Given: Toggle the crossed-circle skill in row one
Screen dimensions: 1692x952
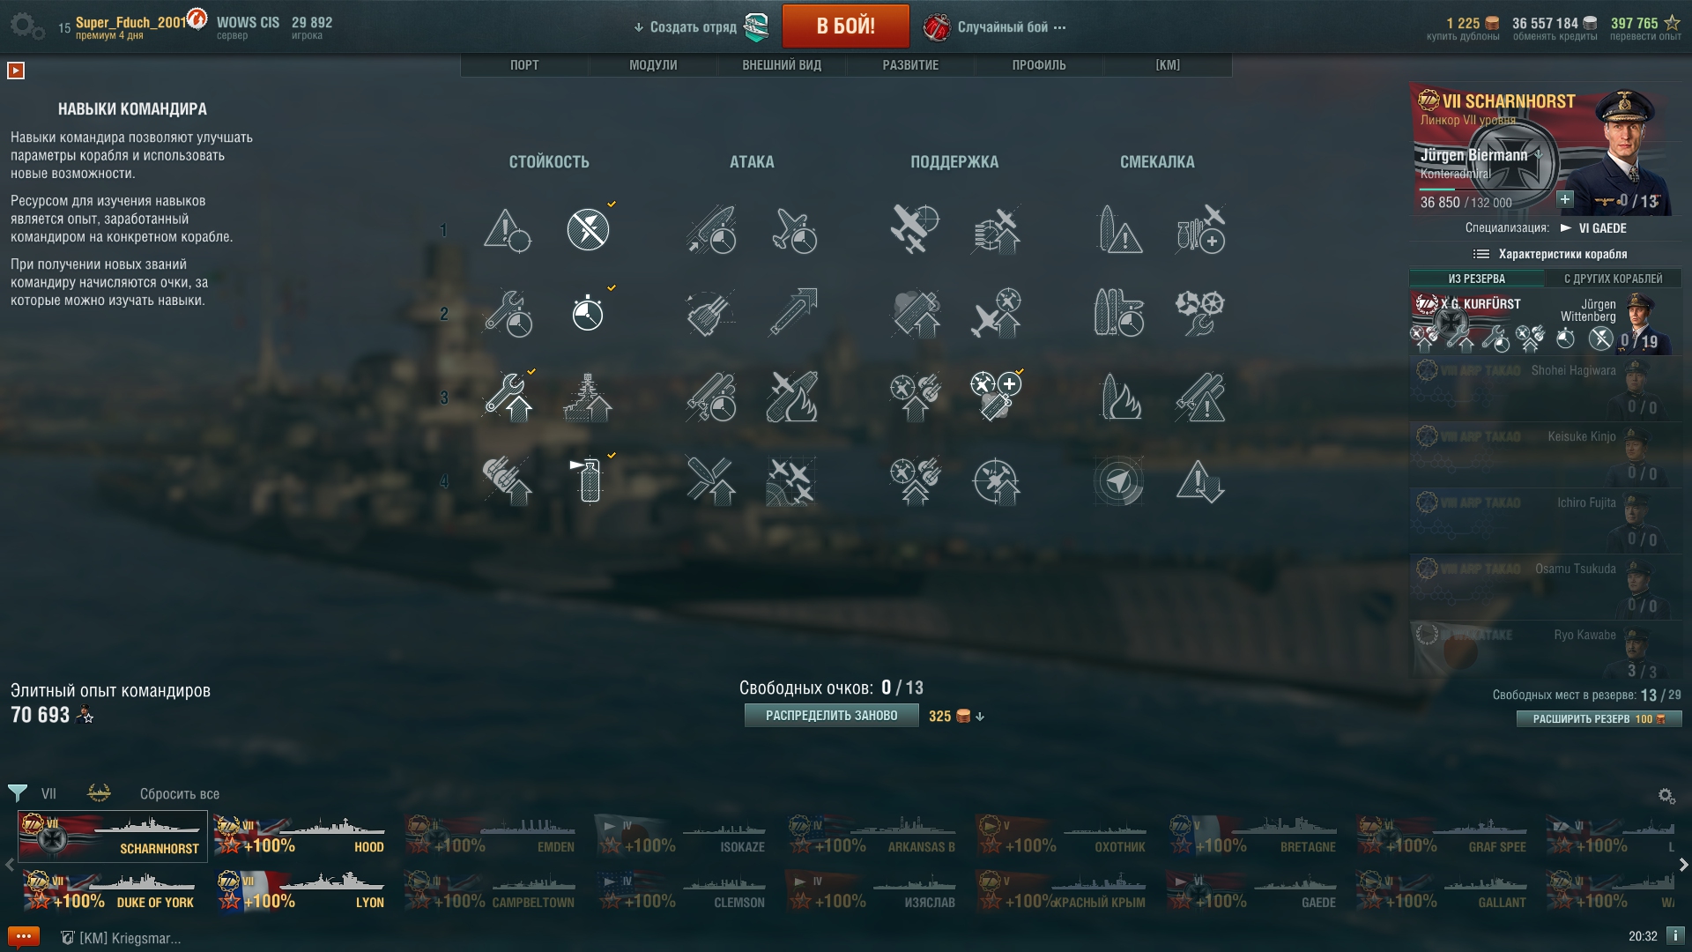Looking at the screenshot, I should coord(588,229).
